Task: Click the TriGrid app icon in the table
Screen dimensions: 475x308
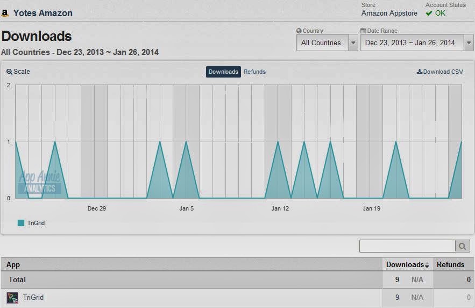Action: pyautogui.click(x=12, y=298)
